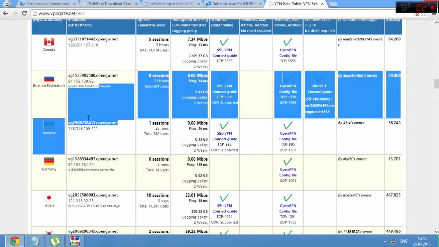Open the notepad-like taskbar icon
The width and height of the screenshot is (439, 247).
tap(35, 241)
